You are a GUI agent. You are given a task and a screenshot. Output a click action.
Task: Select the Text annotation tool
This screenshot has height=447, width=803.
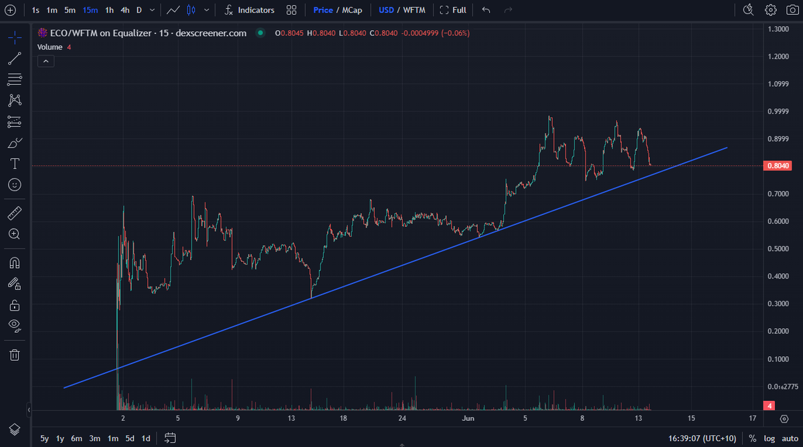click(15, 163)
